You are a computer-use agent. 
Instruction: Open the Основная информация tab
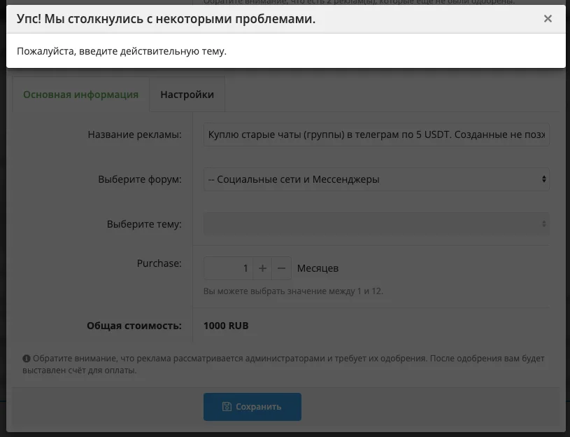click(80, 95)
